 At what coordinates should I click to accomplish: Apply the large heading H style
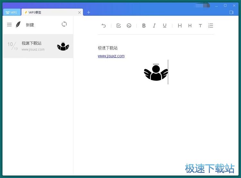pyautogui.click(x=180, y=25)
